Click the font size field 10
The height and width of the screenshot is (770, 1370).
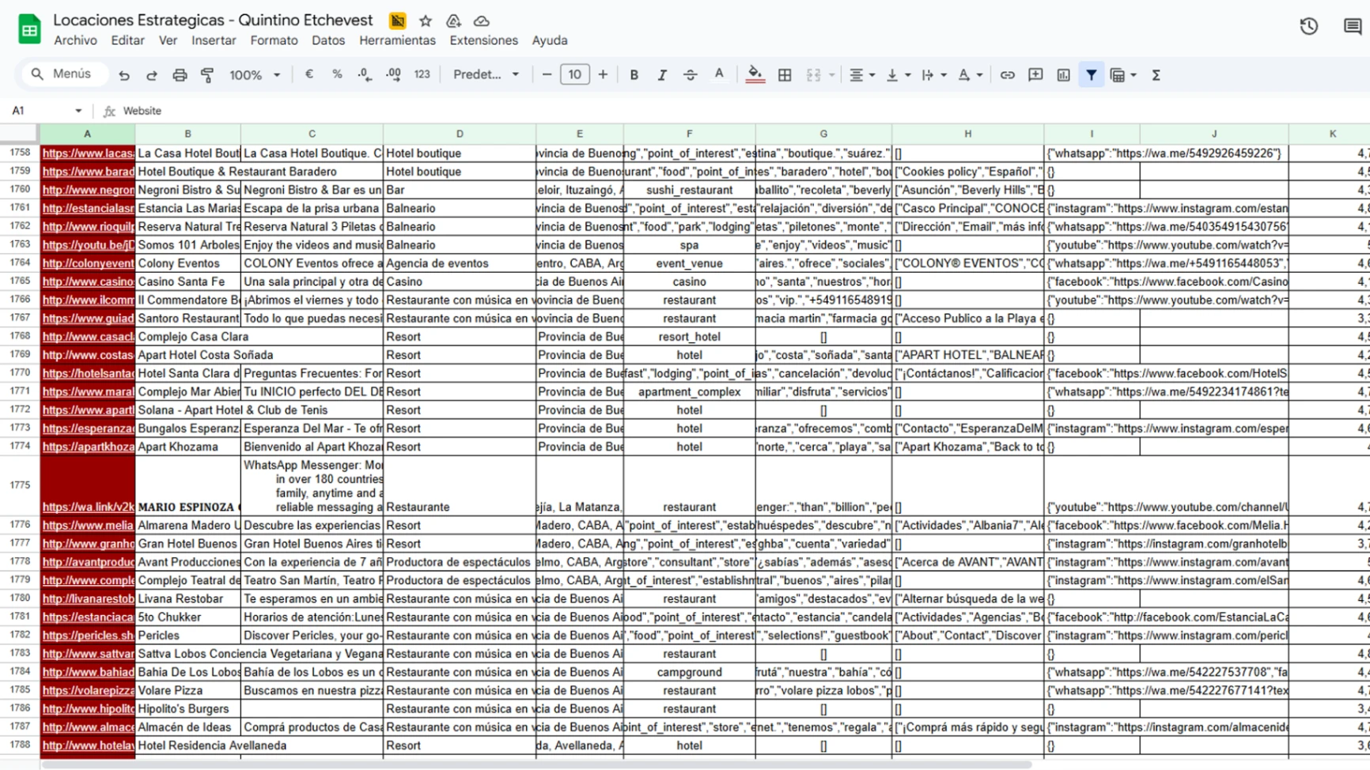click(574, 74)
